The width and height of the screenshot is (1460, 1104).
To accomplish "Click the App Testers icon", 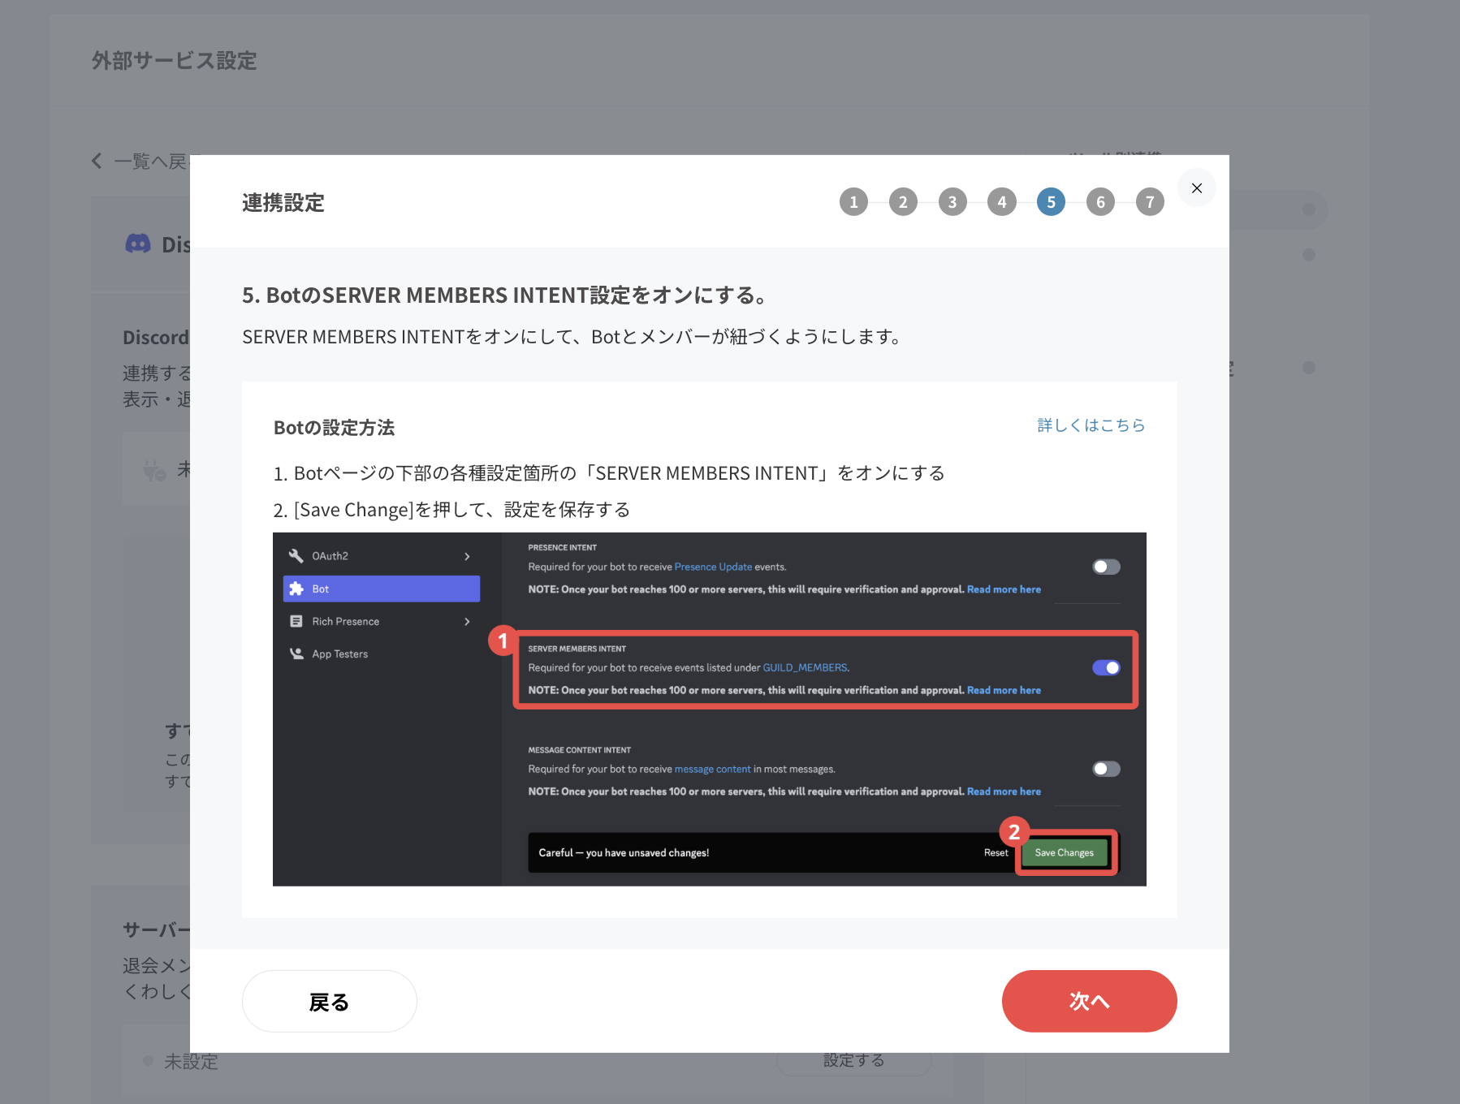I will coord(296,653).
